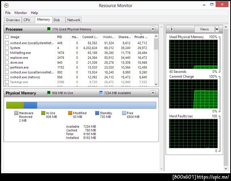Click the Installed 8192 MB value

90,138
